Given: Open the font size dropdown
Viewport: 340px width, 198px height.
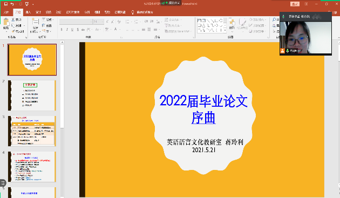Looking at the screenshot, I should tap(98, 22).
